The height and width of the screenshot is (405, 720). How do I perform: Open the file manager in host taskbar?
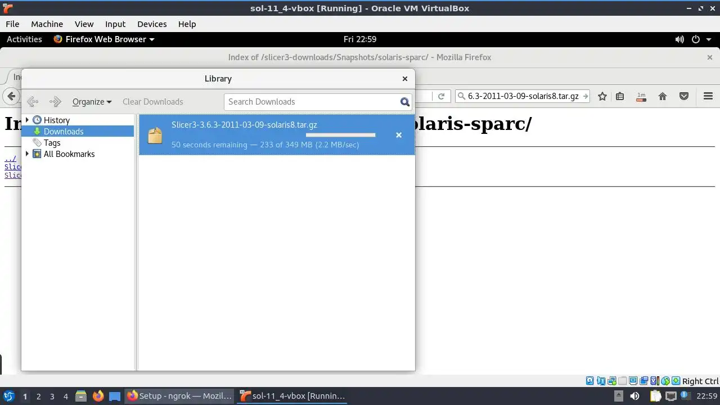point(80,396)
